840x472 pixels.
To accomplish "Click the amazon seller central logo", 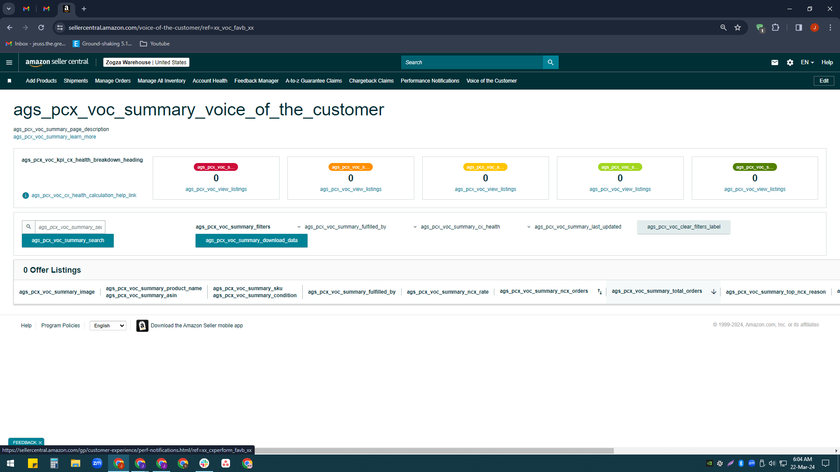I will tap(57, 62).
